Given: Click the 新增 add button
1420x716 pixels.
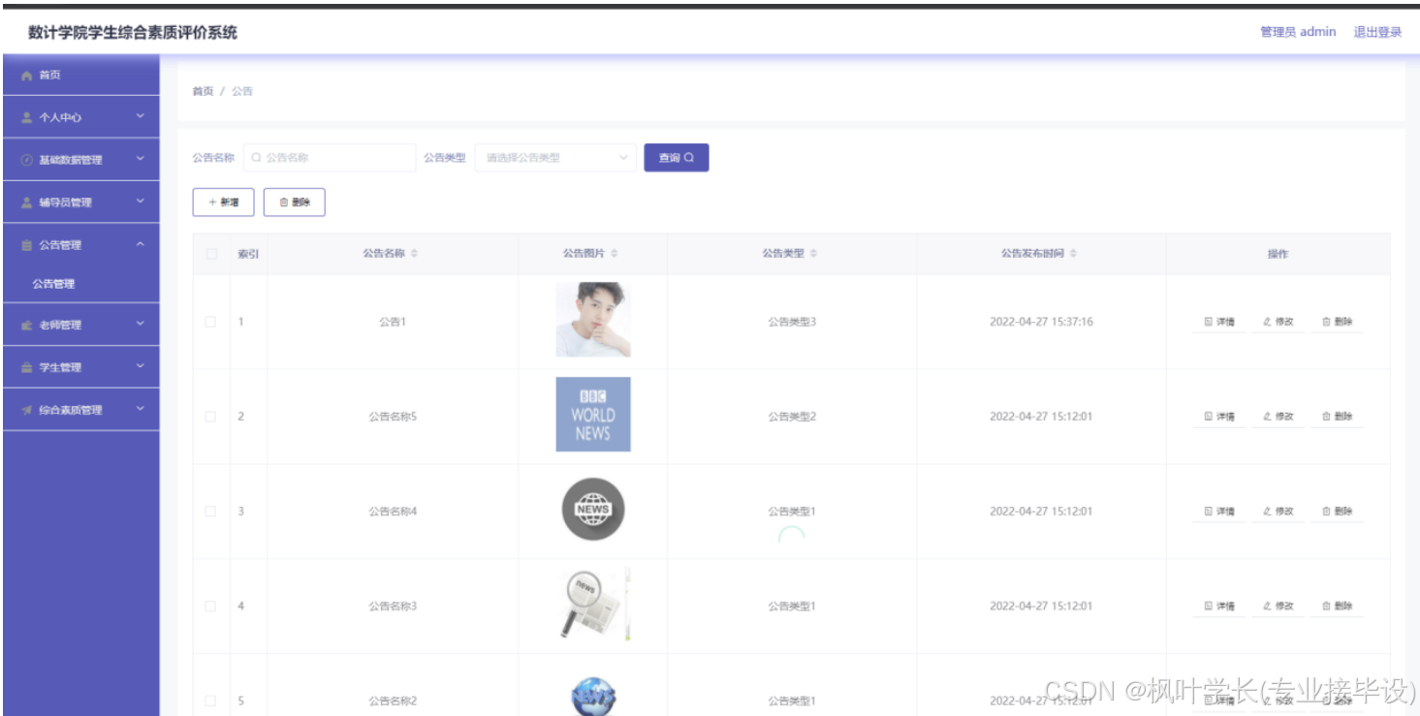Looking at the screenshot, I should [223, 202].
